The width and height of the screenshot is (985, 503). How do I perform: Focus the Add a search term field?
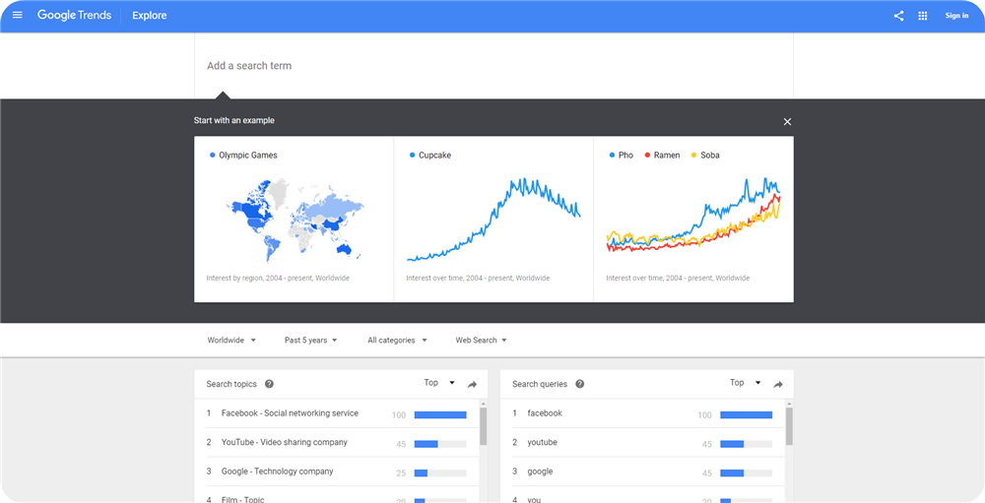[493, 65]
